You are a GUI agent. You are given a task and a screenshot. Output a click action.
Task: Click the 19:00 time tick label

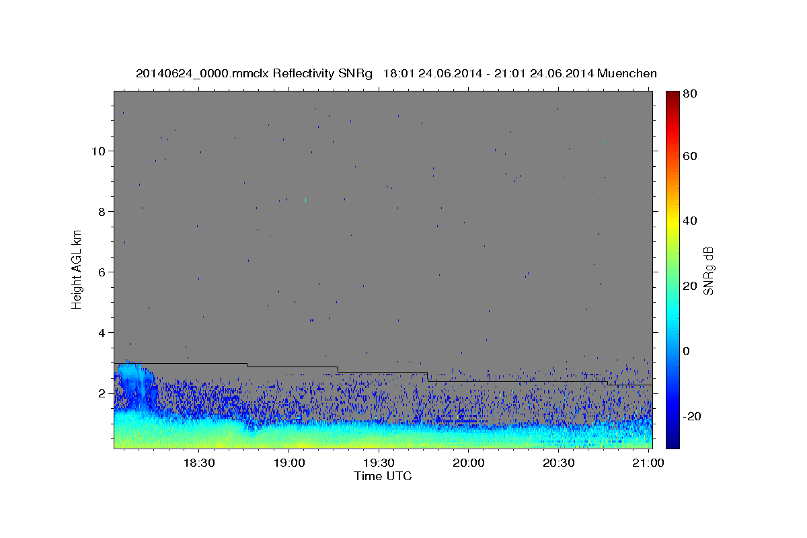tap(289, 463)
